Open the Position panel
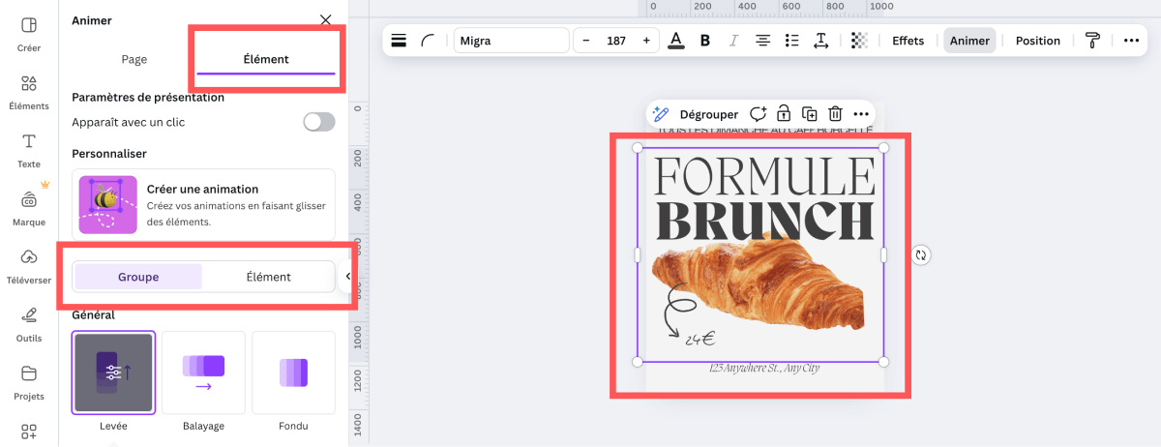This screenshot has width=1161, height=447. [1037, 41]
